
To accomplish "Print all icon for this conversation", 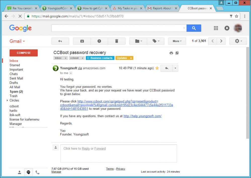I will click(171, 53).
